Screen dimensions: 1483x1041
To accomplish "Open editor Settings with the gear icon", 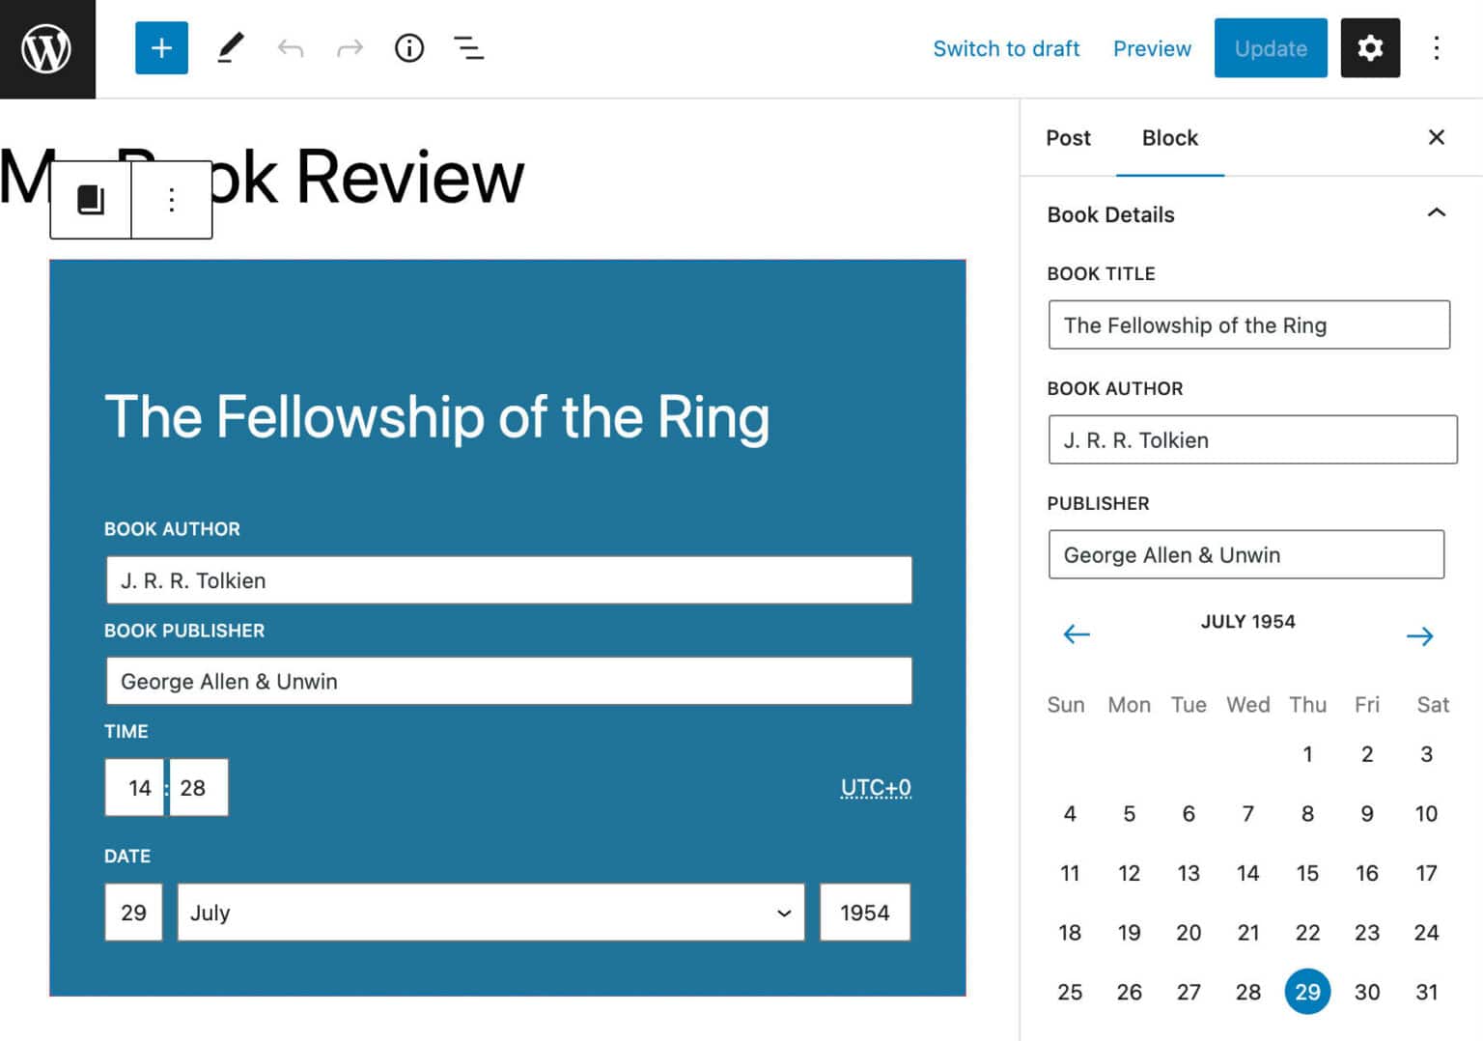I will 1370,47.
